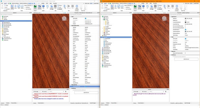Image resolution: width=200 pixels, height=108 pixels.
Task: Select the Move tool in right window
Action: [115, 7]
